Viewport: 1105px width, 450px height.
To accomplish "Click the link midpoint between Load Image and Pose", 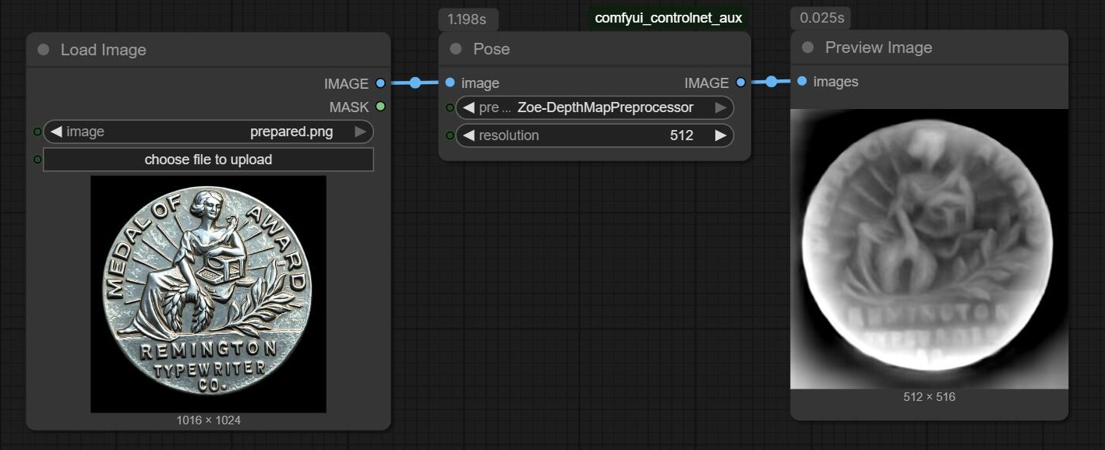I will pos(415,83).
